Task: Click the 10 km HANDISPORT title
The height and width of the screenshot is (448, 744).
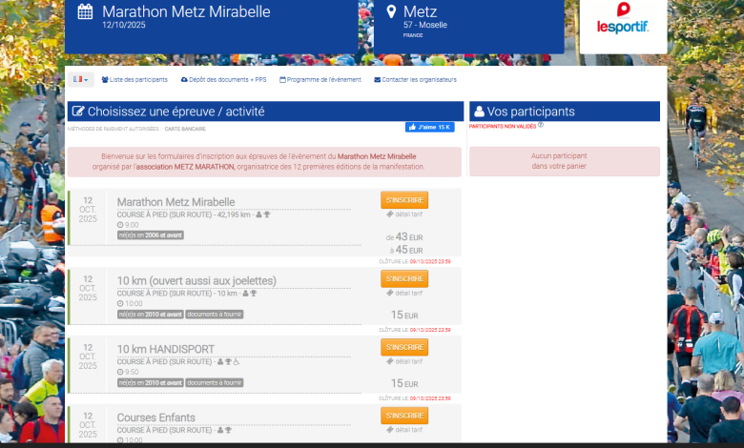Action: (x=166, y=349)
